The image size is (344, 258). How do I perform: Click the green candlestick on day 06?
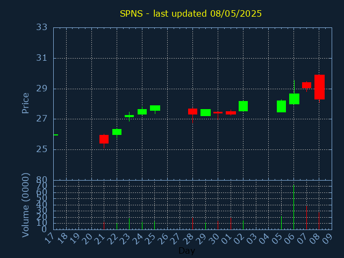coord(294,99)
